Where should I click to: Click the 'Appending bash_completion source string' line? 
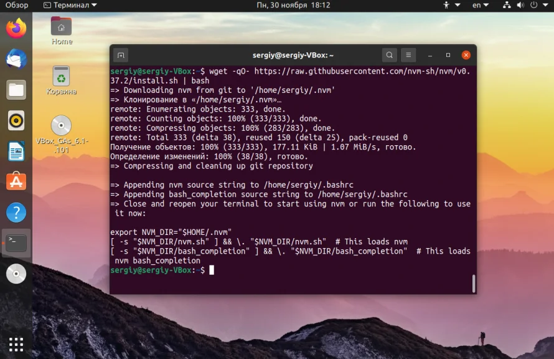pos(258,194)
